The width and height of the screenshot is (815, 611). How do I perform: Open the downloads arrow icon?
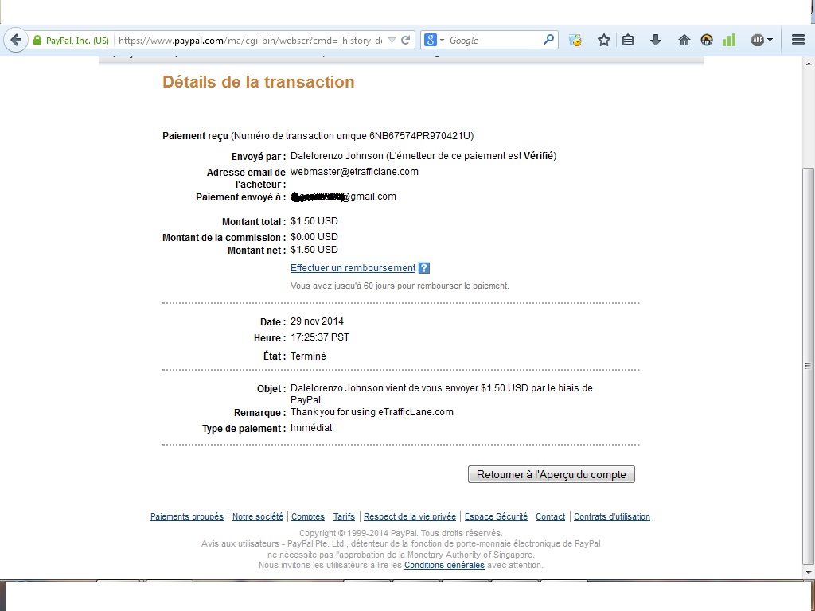[656, 40]
